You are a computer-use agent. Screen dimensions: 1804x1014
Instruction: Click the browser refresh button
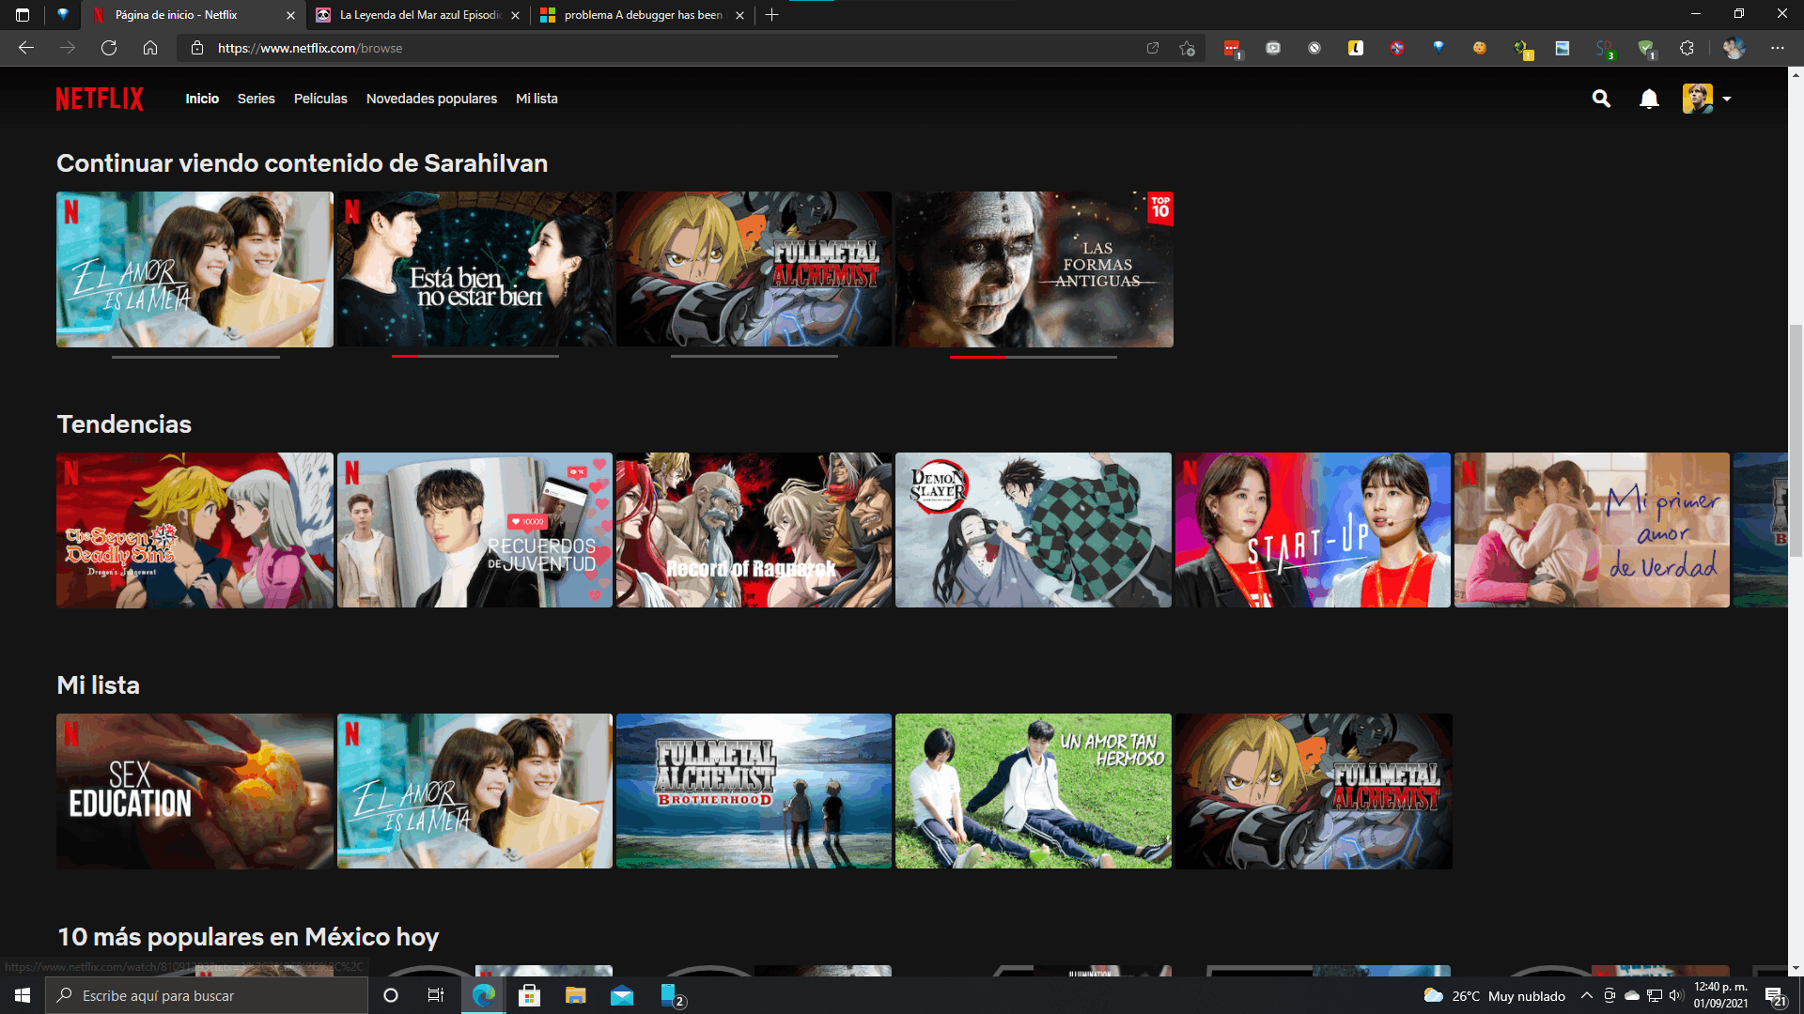click(109, 48)
